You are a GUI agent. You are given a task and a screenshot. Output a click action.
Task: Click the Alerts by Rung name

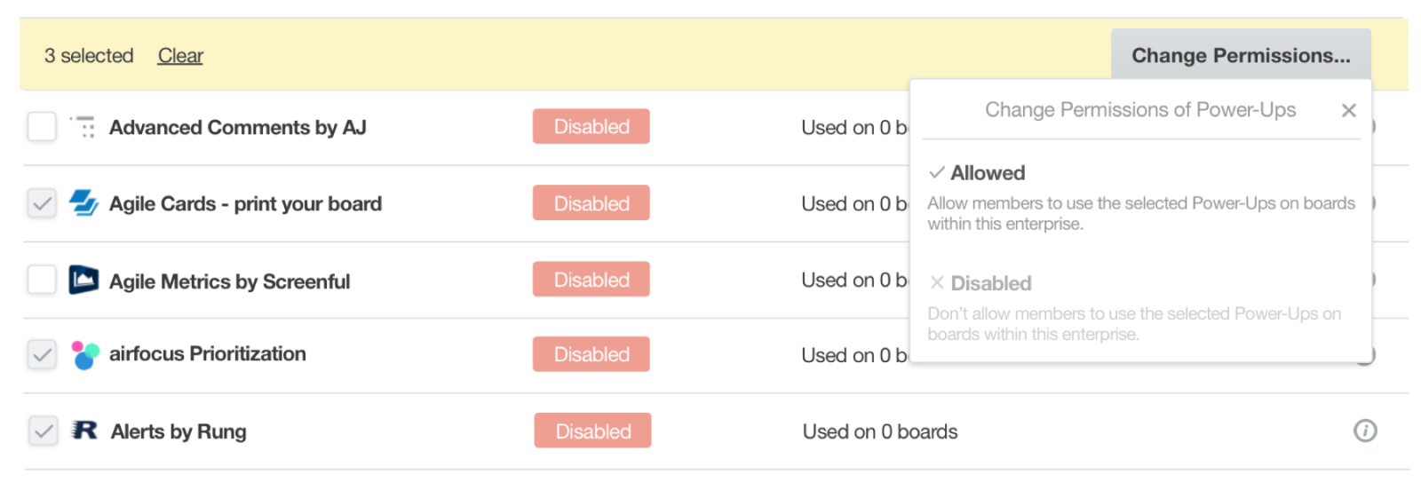pos(179,432)
